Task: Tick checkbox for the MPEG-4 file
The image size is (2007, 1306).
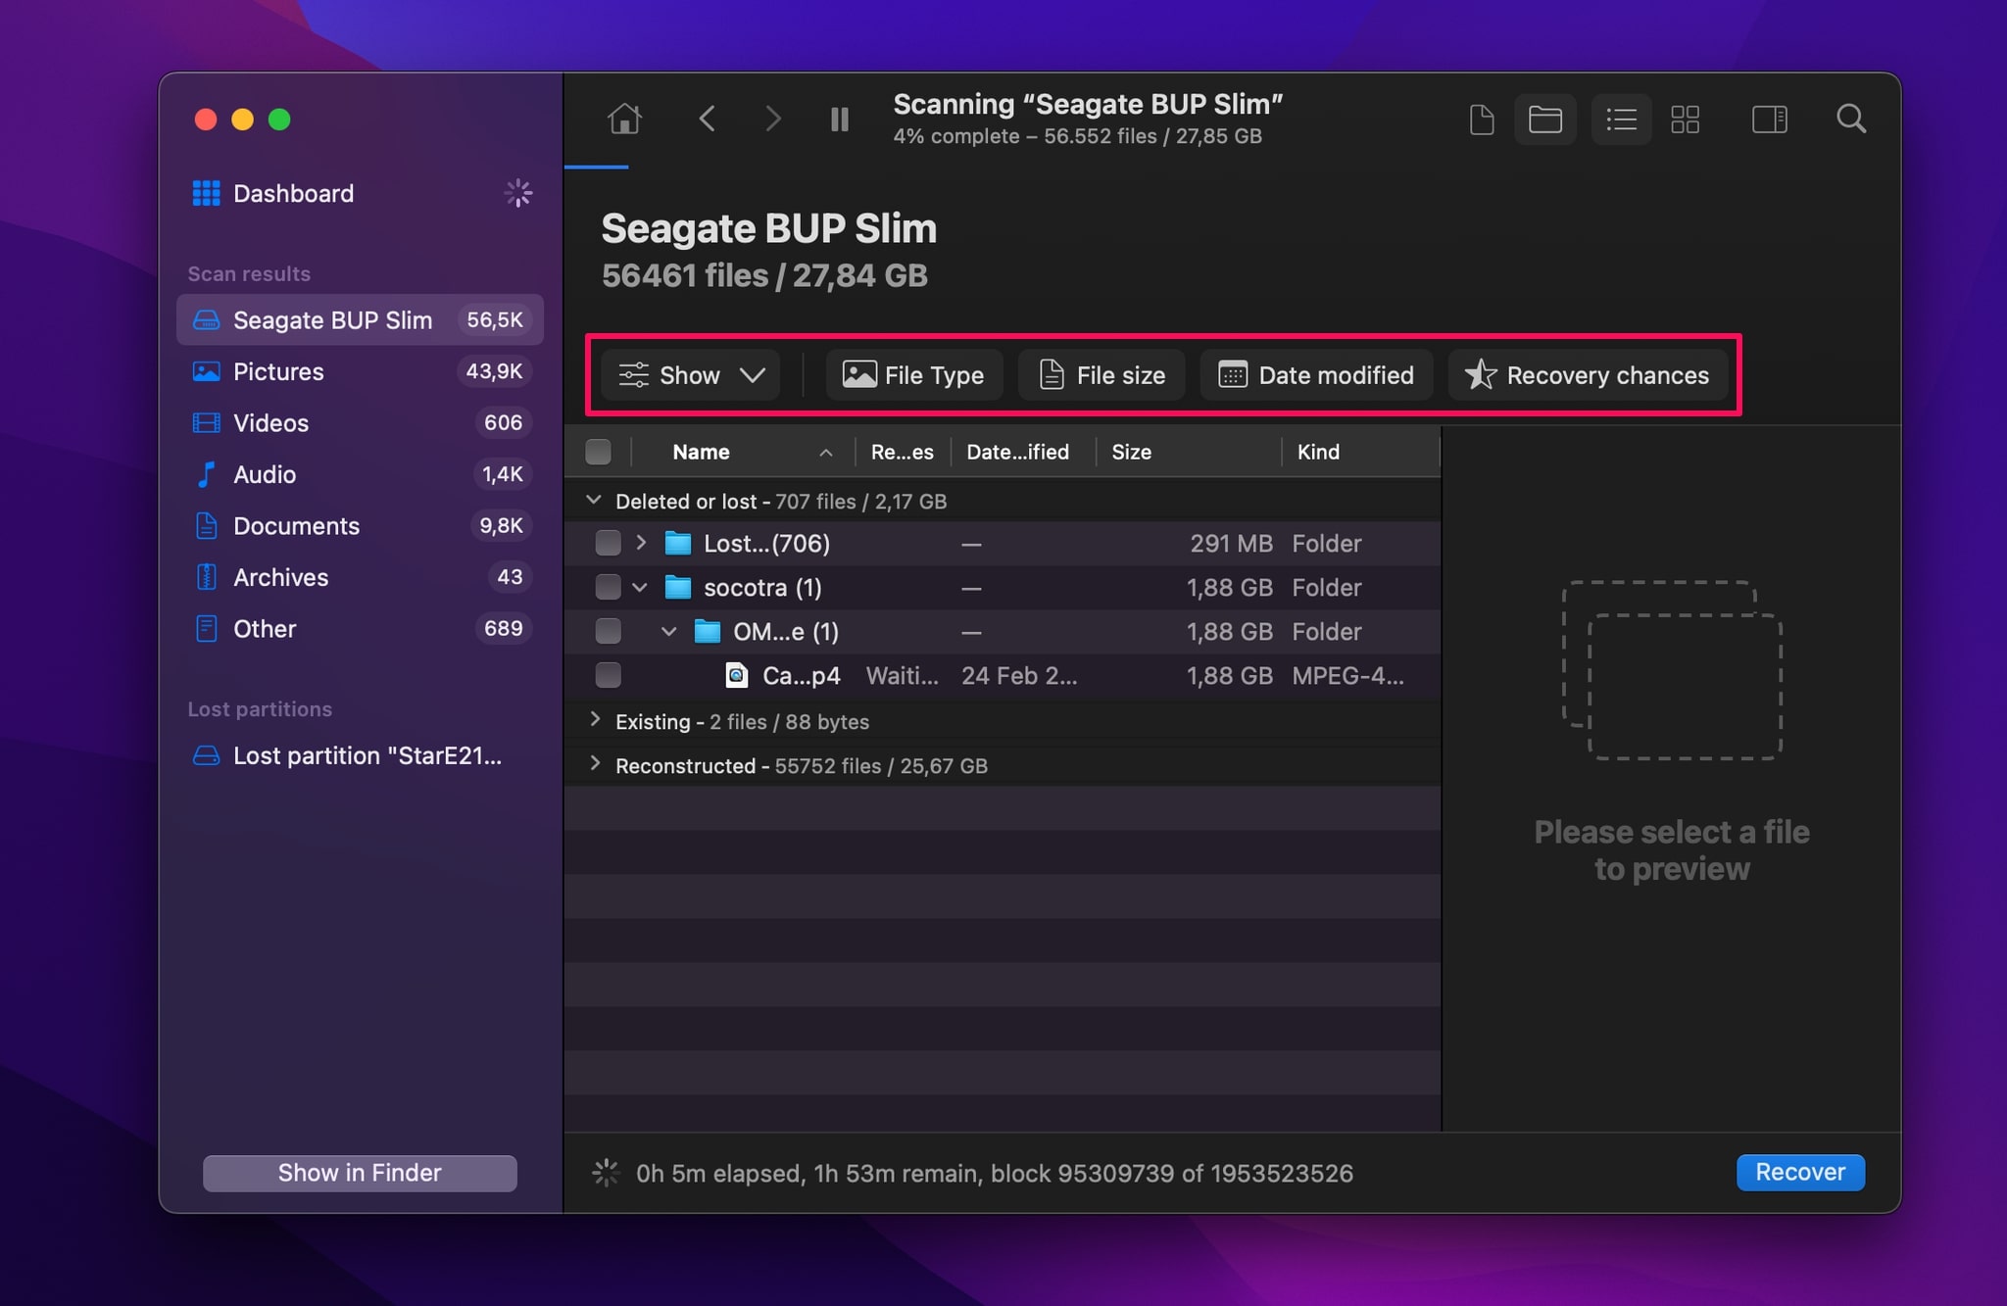Action: pyautogui.click(x=608, y=675)
